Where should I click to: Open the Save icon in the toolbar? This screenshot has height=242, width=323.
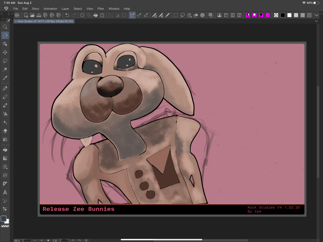tap(39, 15)
